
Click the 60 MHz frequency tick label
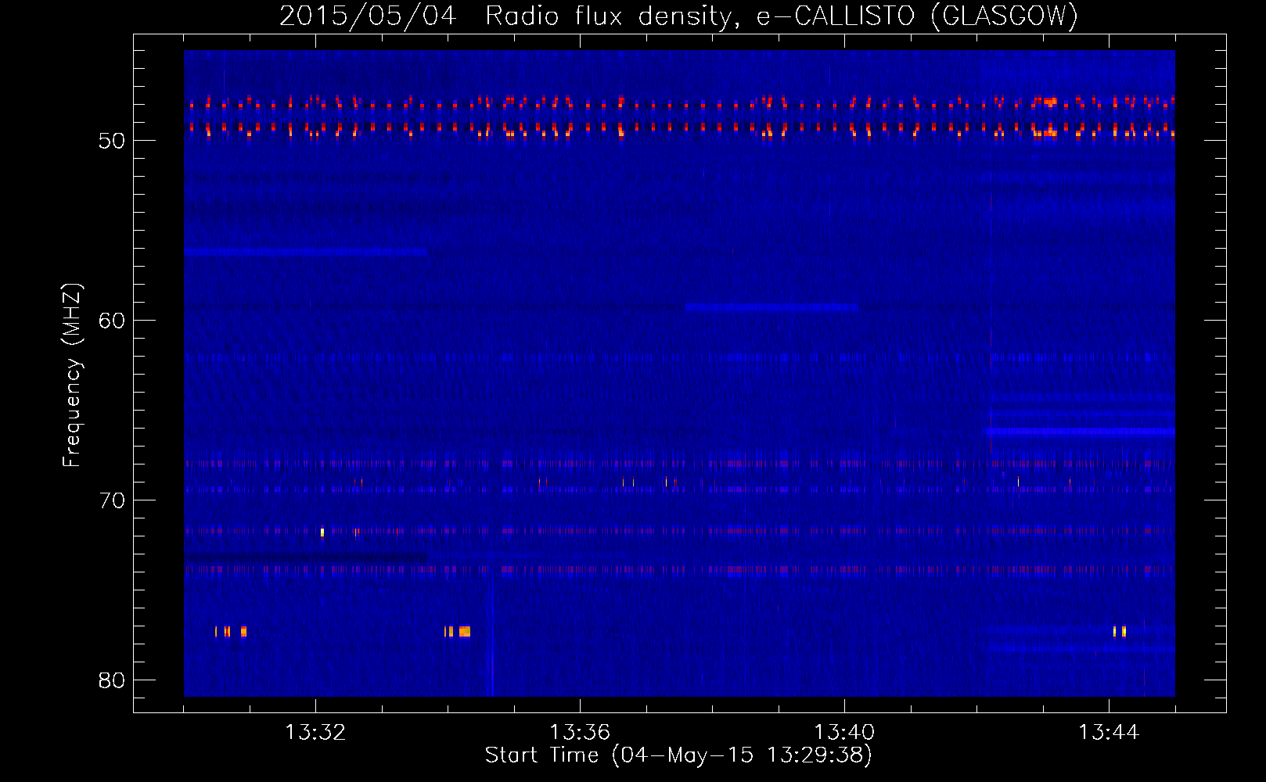[112, 321]
